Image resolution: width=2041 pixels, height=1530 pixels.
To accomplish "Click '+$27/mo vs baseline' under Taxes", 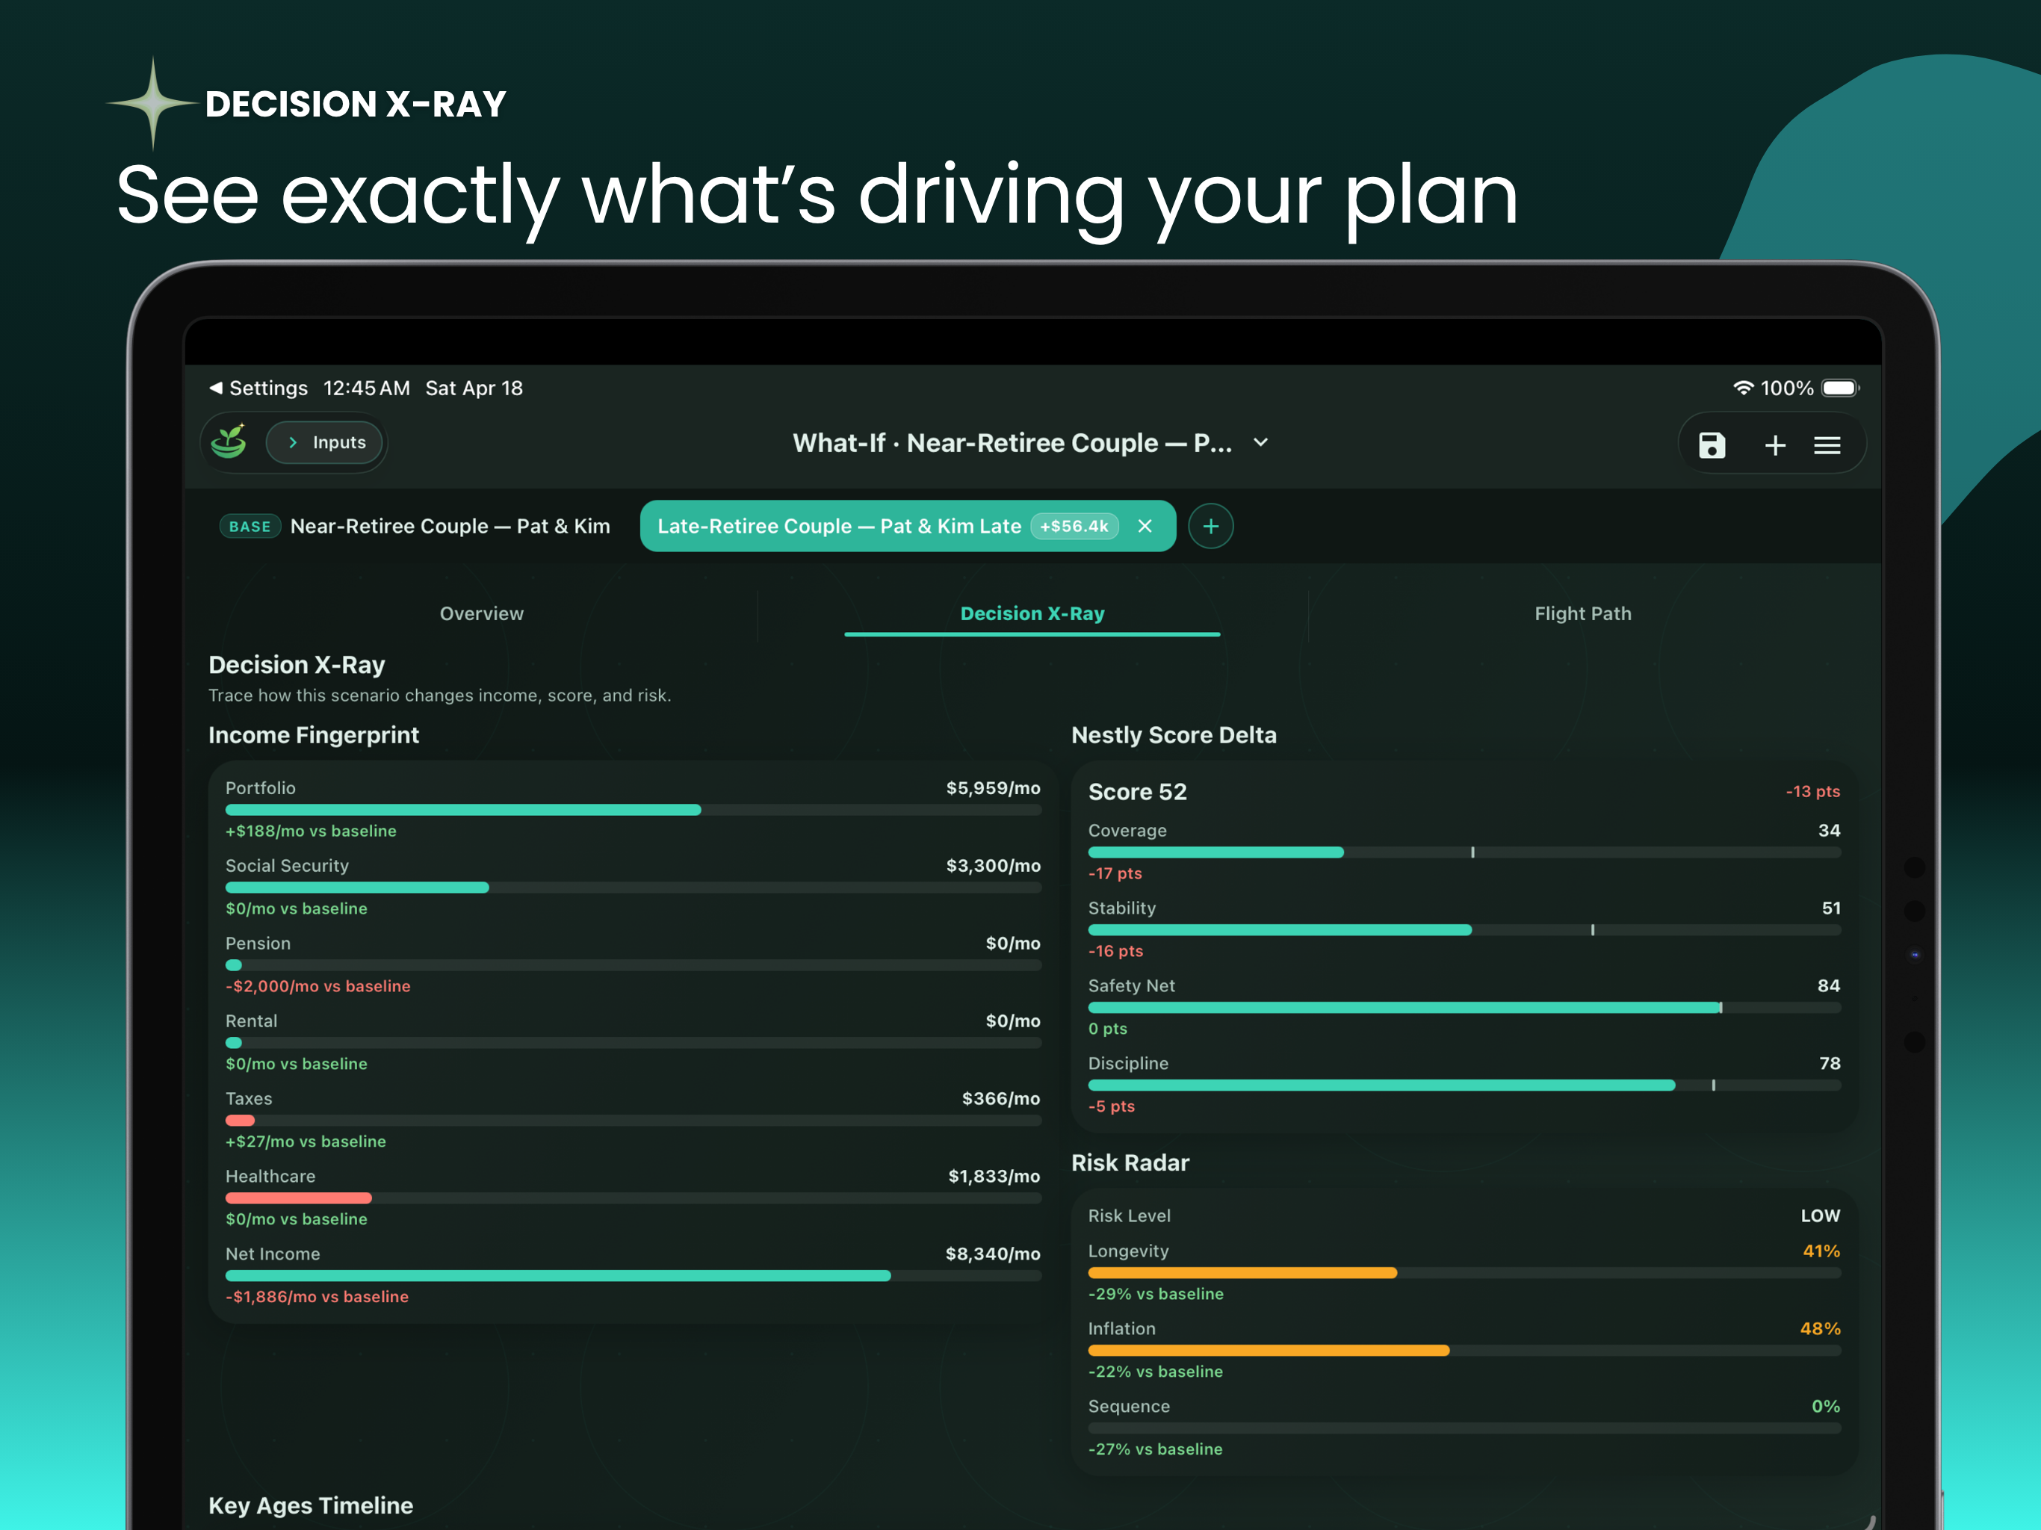I will click(306, 1142).
